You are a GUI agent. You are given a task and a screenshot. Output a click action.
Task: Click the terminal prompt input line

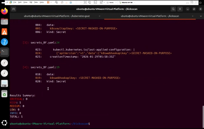pos(50,124)
